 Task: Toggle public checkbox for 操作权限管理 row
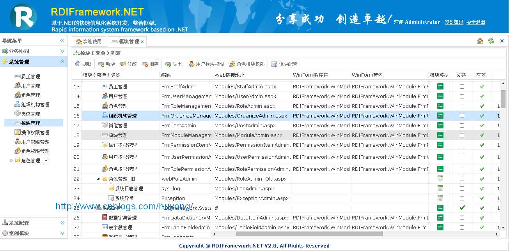pyautogui.click(x=462, y=145)
